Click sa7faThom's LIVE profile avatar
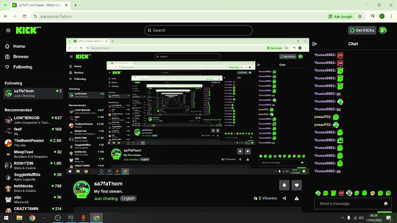 tap(82, 189)
